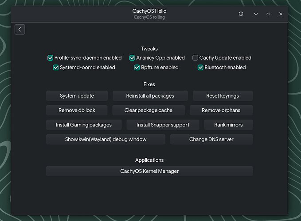This screenshot has width=301, height=221.
Task: Click Reinstall all packages
Action: coord(150,96)
